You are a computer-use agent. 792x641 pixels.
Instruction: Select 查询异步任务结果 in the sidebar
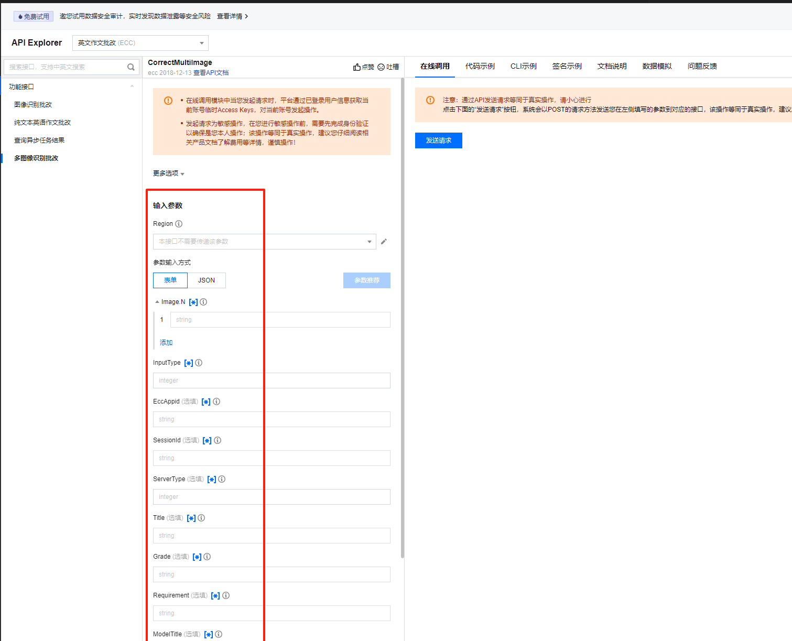39,140
